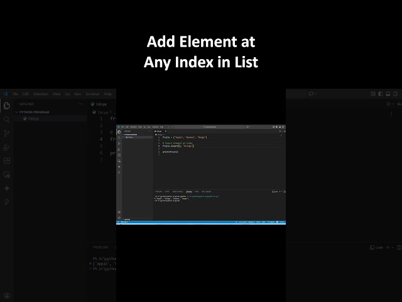This screenshot has height=302, width=402.
Task: Click Python language mode in small center status bar
Action: click(271, 222)
